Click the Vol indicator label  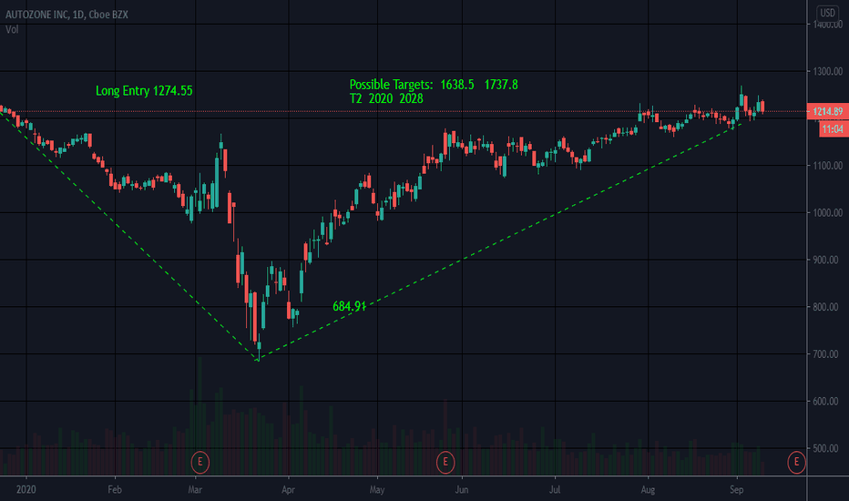[12, 29]
